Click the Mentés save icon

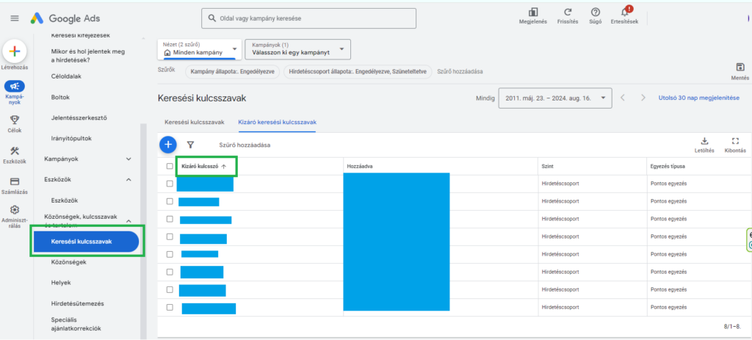(x=740, y=67)
